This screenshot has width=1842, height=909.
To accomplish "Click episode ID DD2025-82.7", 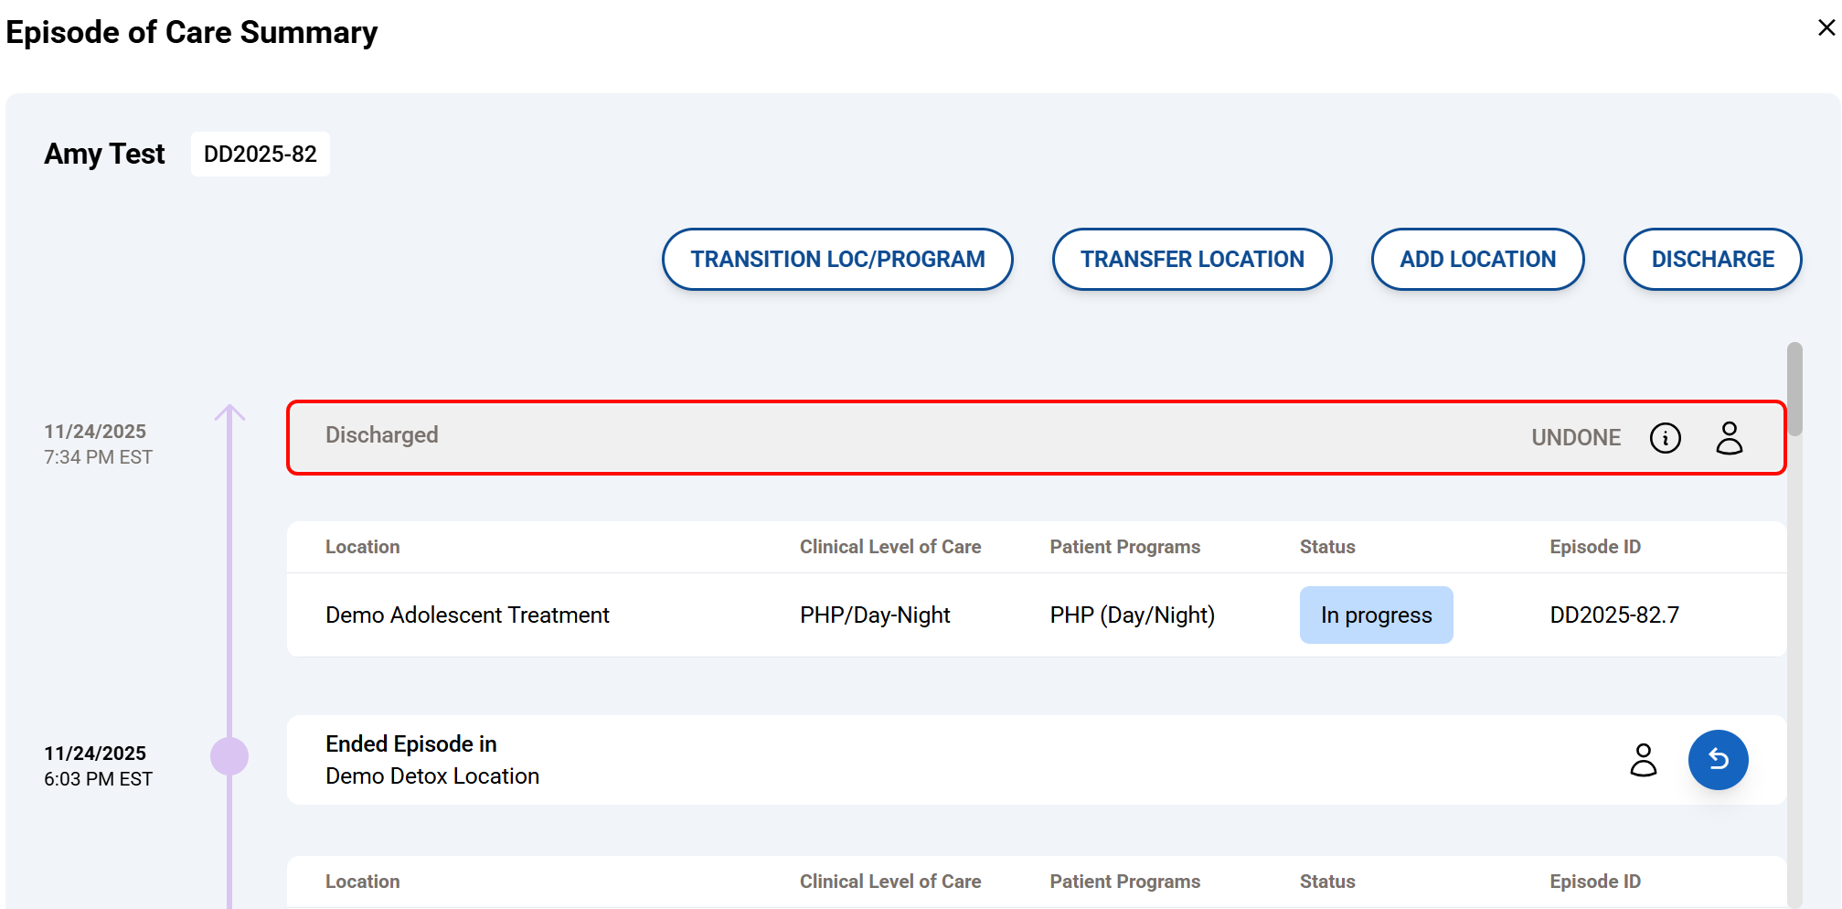I will [x=1613, y=615].
